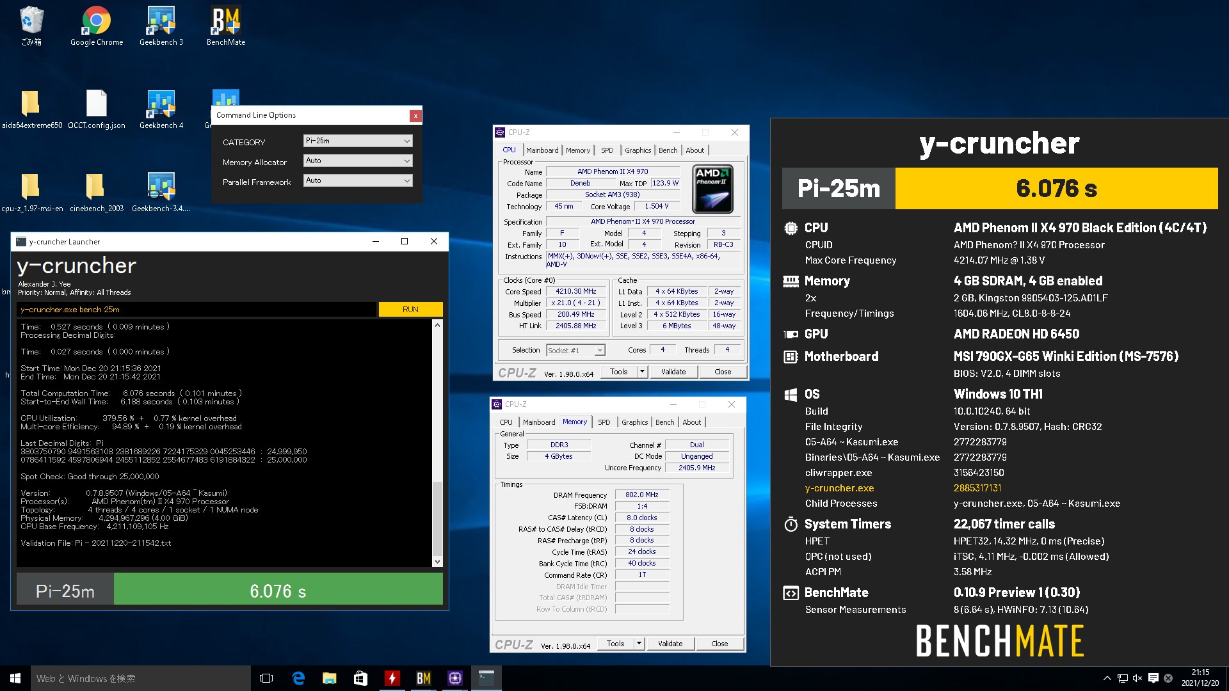Open the BenchMate desktop shortcut

point(226,26)
